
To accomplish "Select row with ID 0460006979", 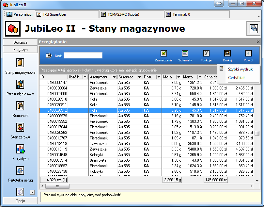I will [x=147, y=116].
